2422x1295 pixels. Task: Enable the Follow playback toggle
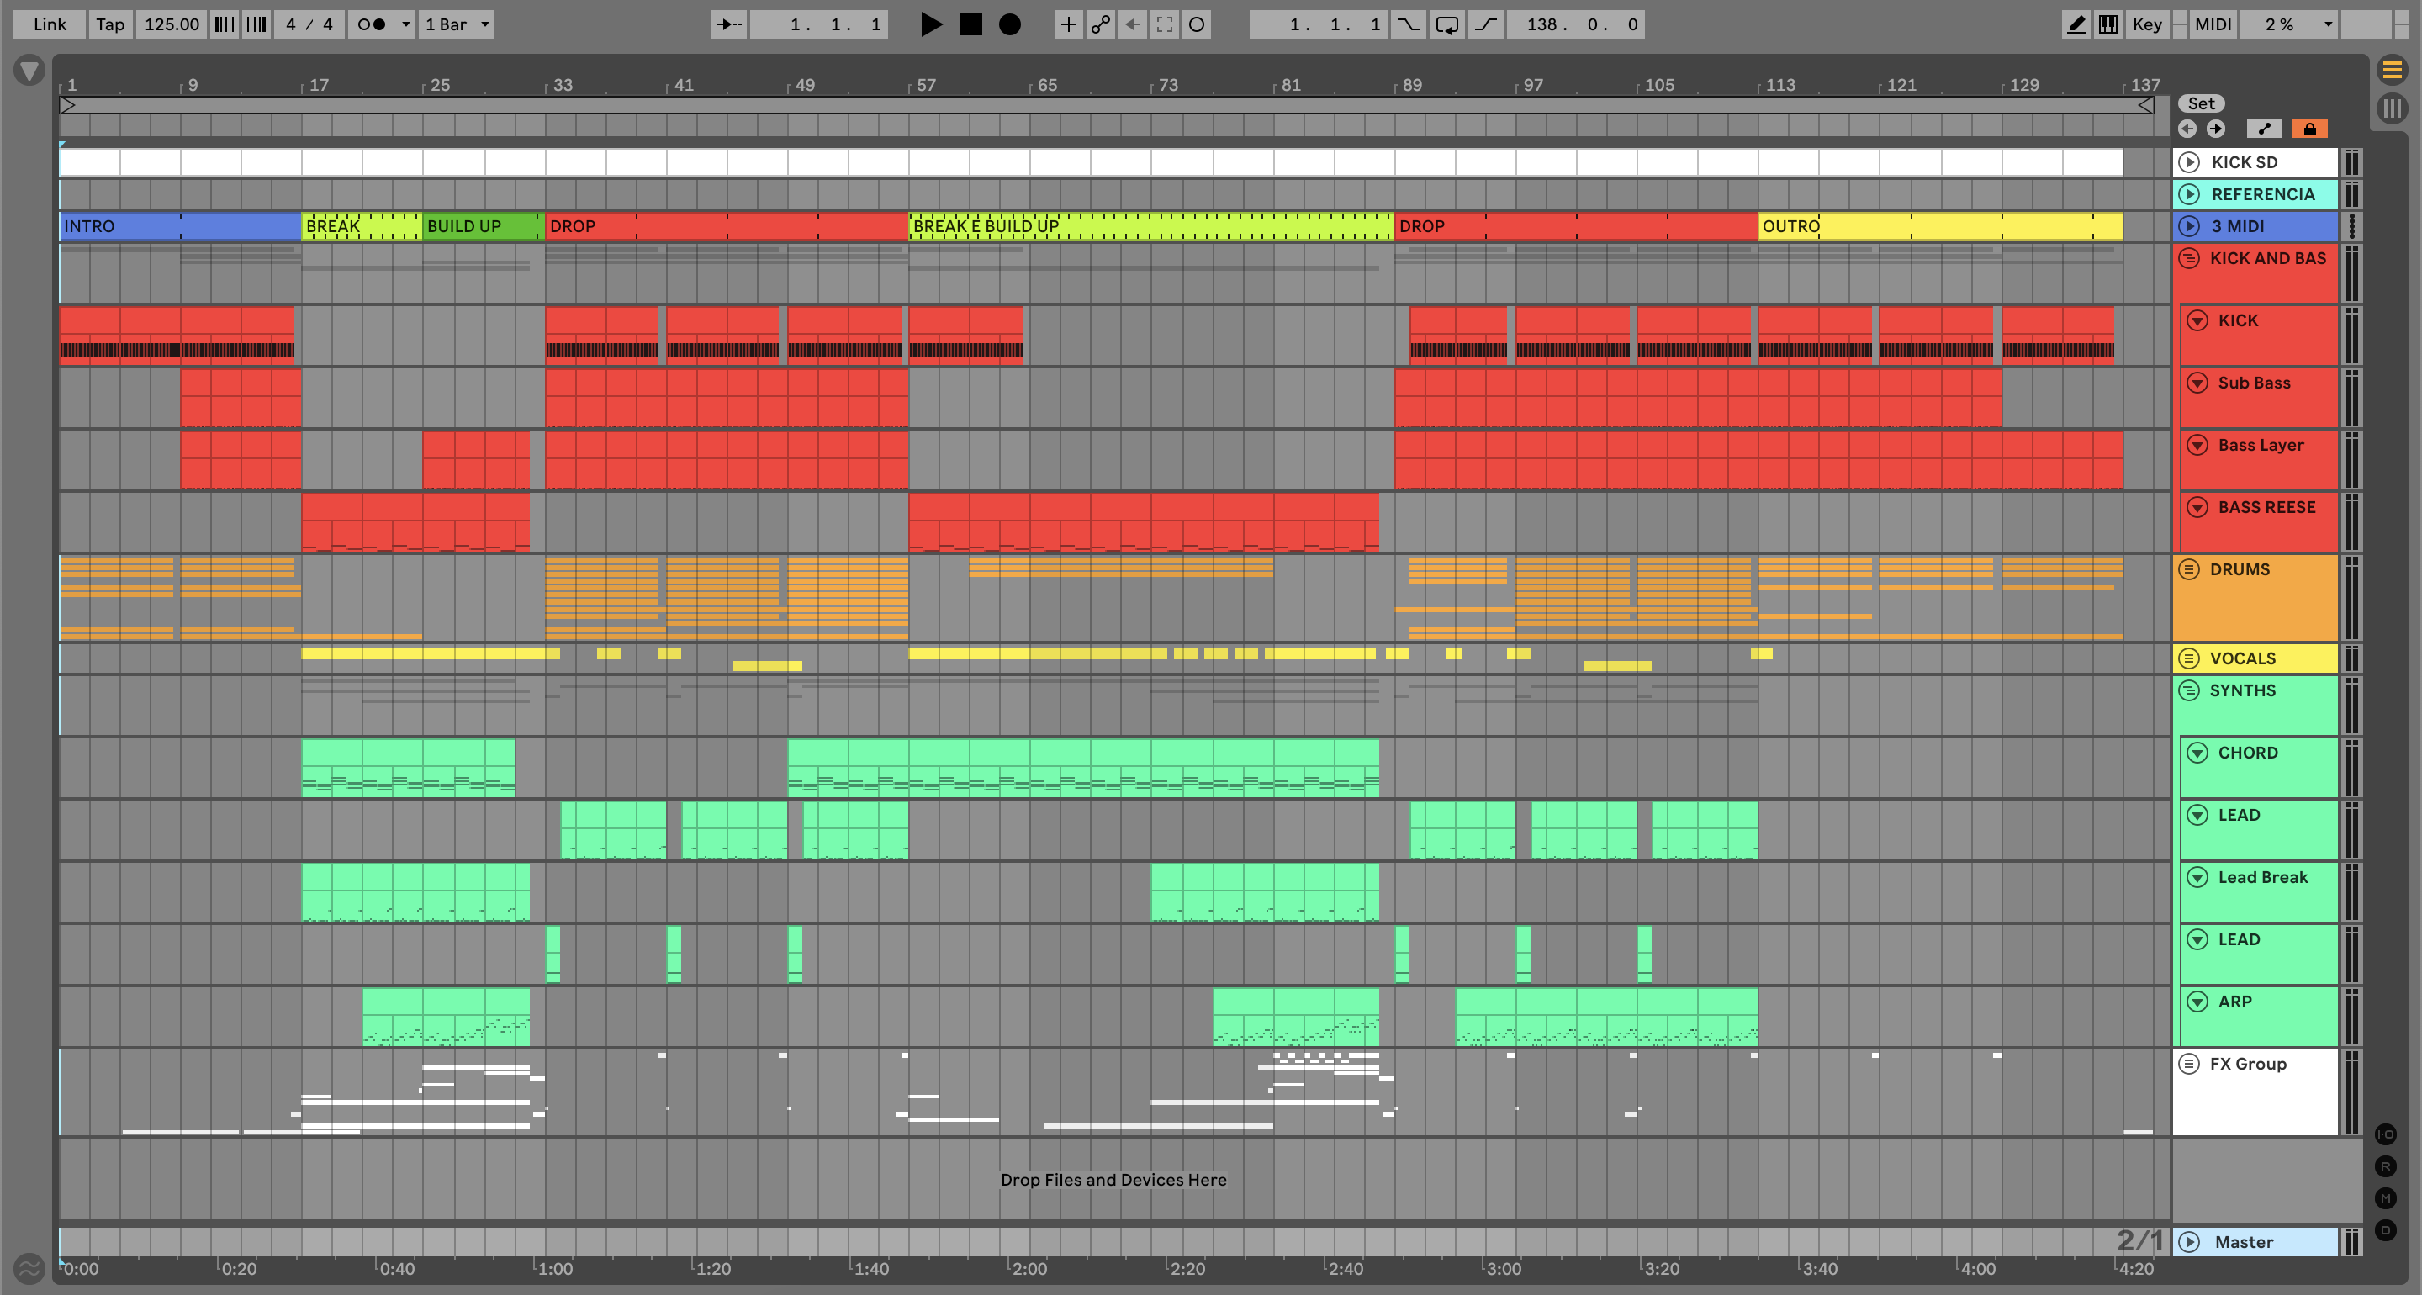pos(728,24)
